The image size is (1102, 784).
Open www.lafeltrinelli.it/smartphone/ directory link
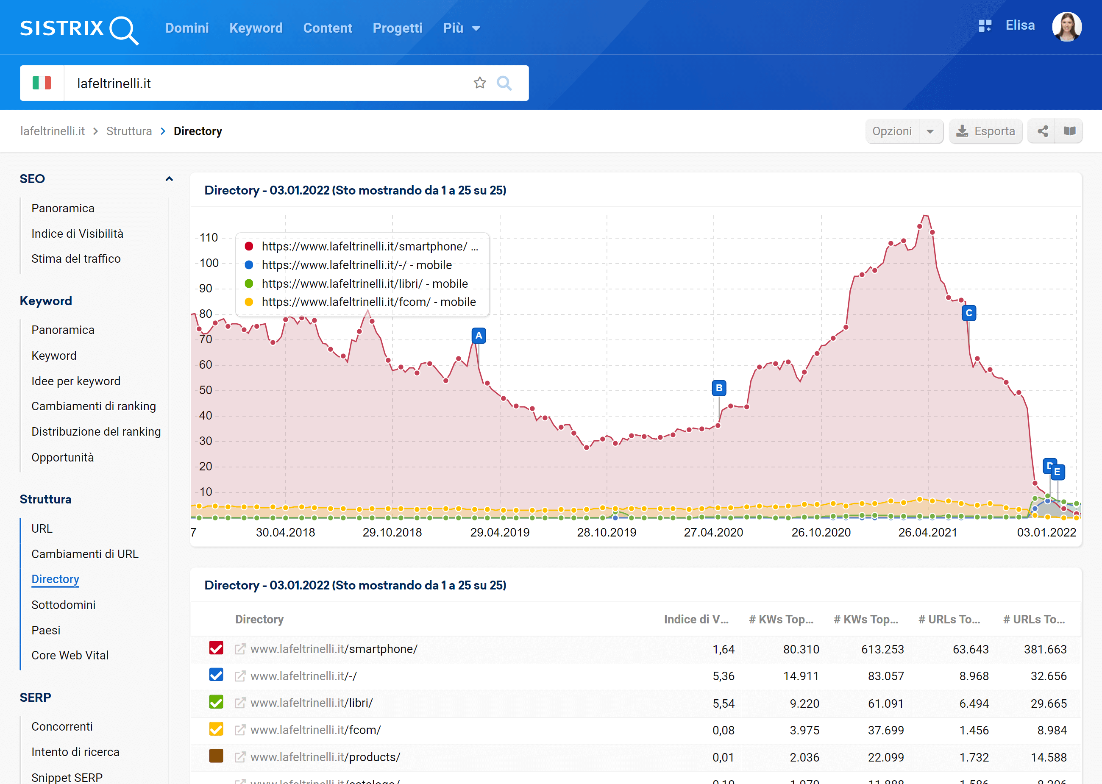pos(334,649)
